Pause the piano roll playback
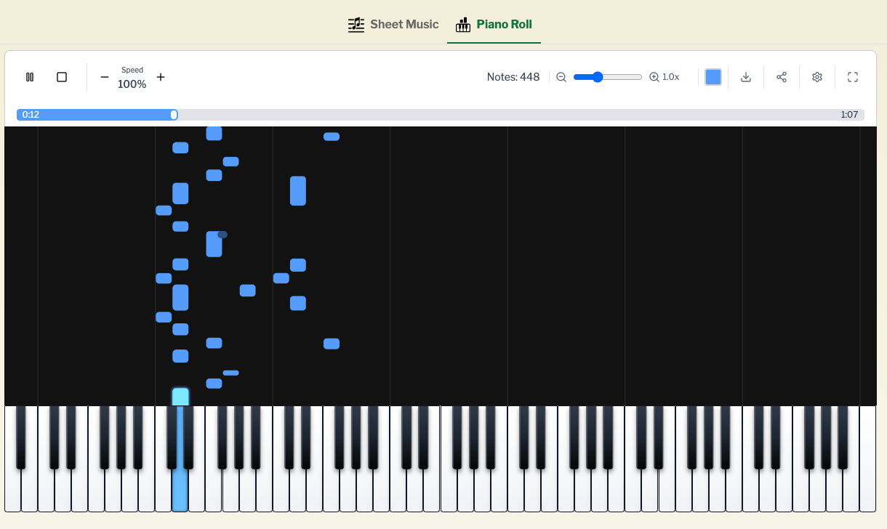The image size is (887, 529). (x=30, y=77)
